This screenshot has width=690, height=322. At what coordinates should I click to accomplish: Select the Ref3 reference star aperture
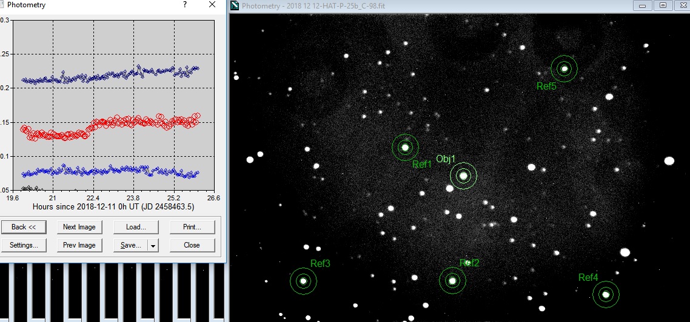303,281
